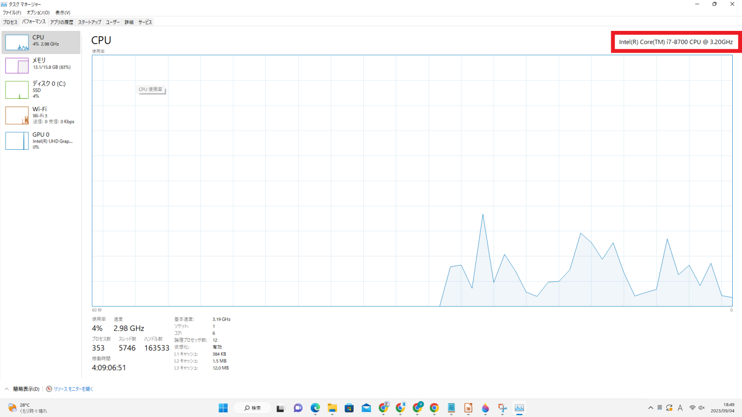Open the ファイル(F) menu
This screenshot has height=417, width=742.
(x=12, y=12)
